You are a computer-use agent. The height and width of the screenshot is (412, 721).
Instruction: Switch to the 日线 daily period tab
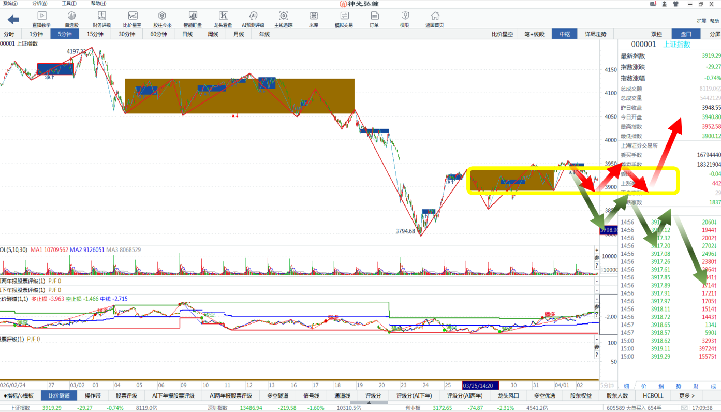click(187, 34)
